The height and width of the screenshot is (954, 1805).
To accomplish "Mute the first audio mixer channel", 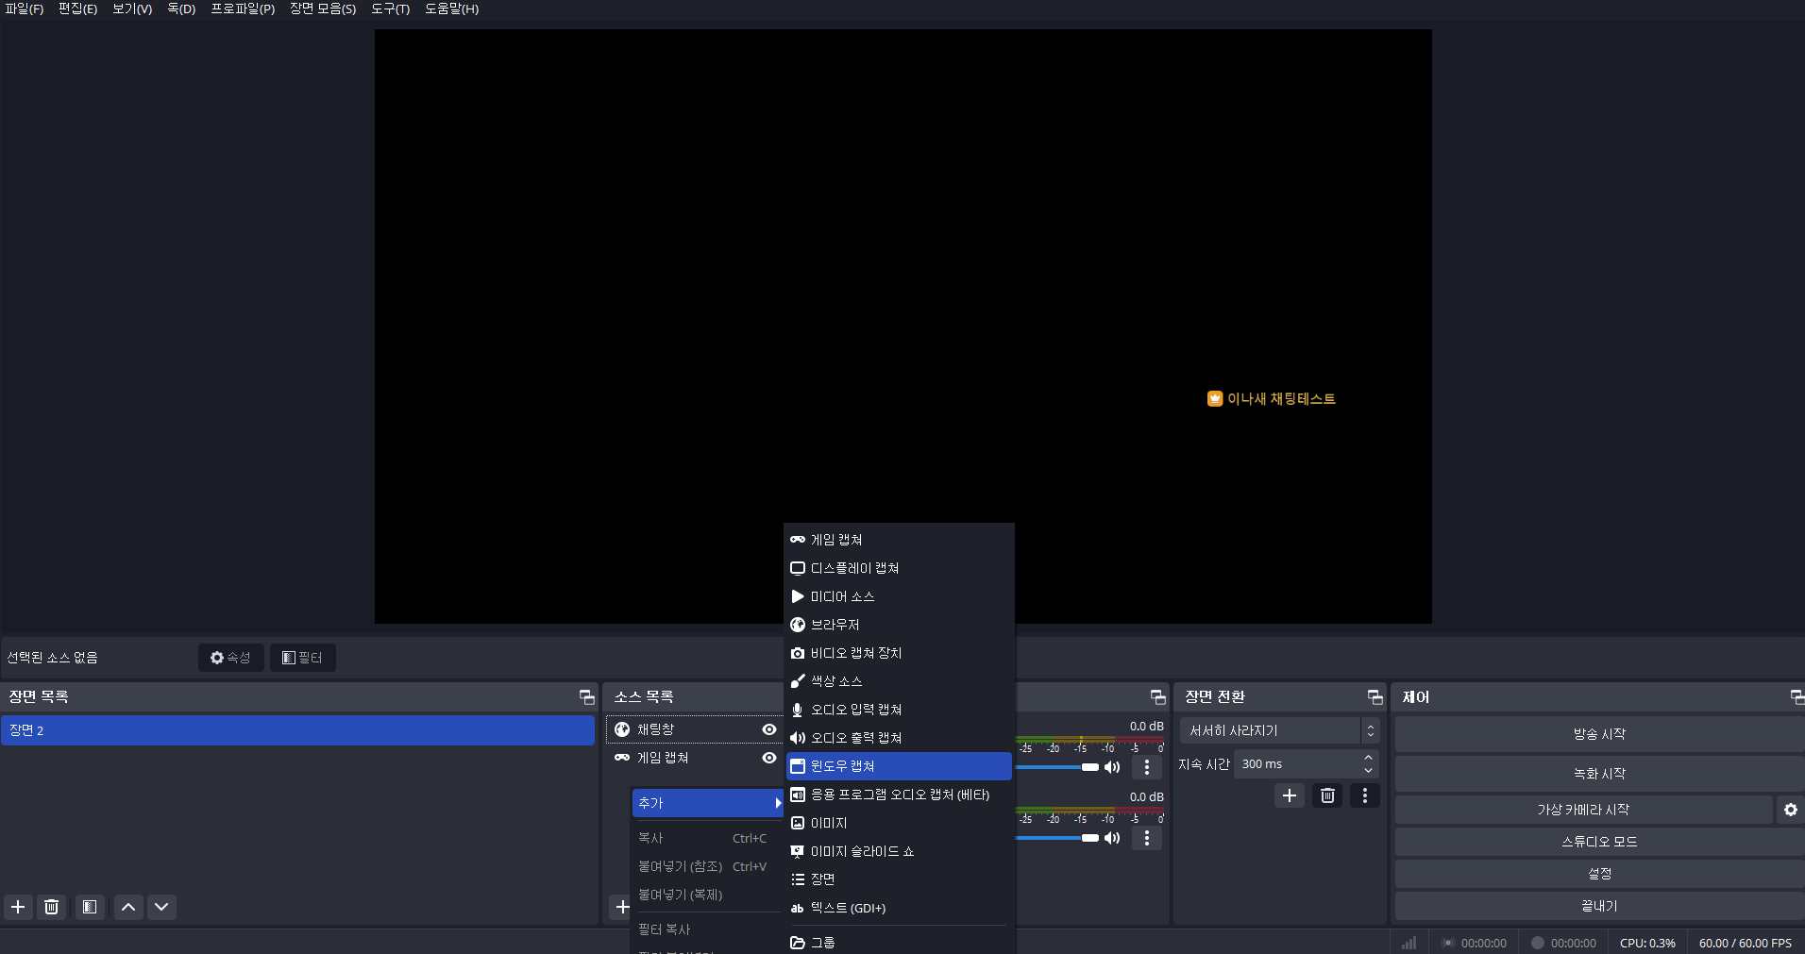I will click(1112, 767).
